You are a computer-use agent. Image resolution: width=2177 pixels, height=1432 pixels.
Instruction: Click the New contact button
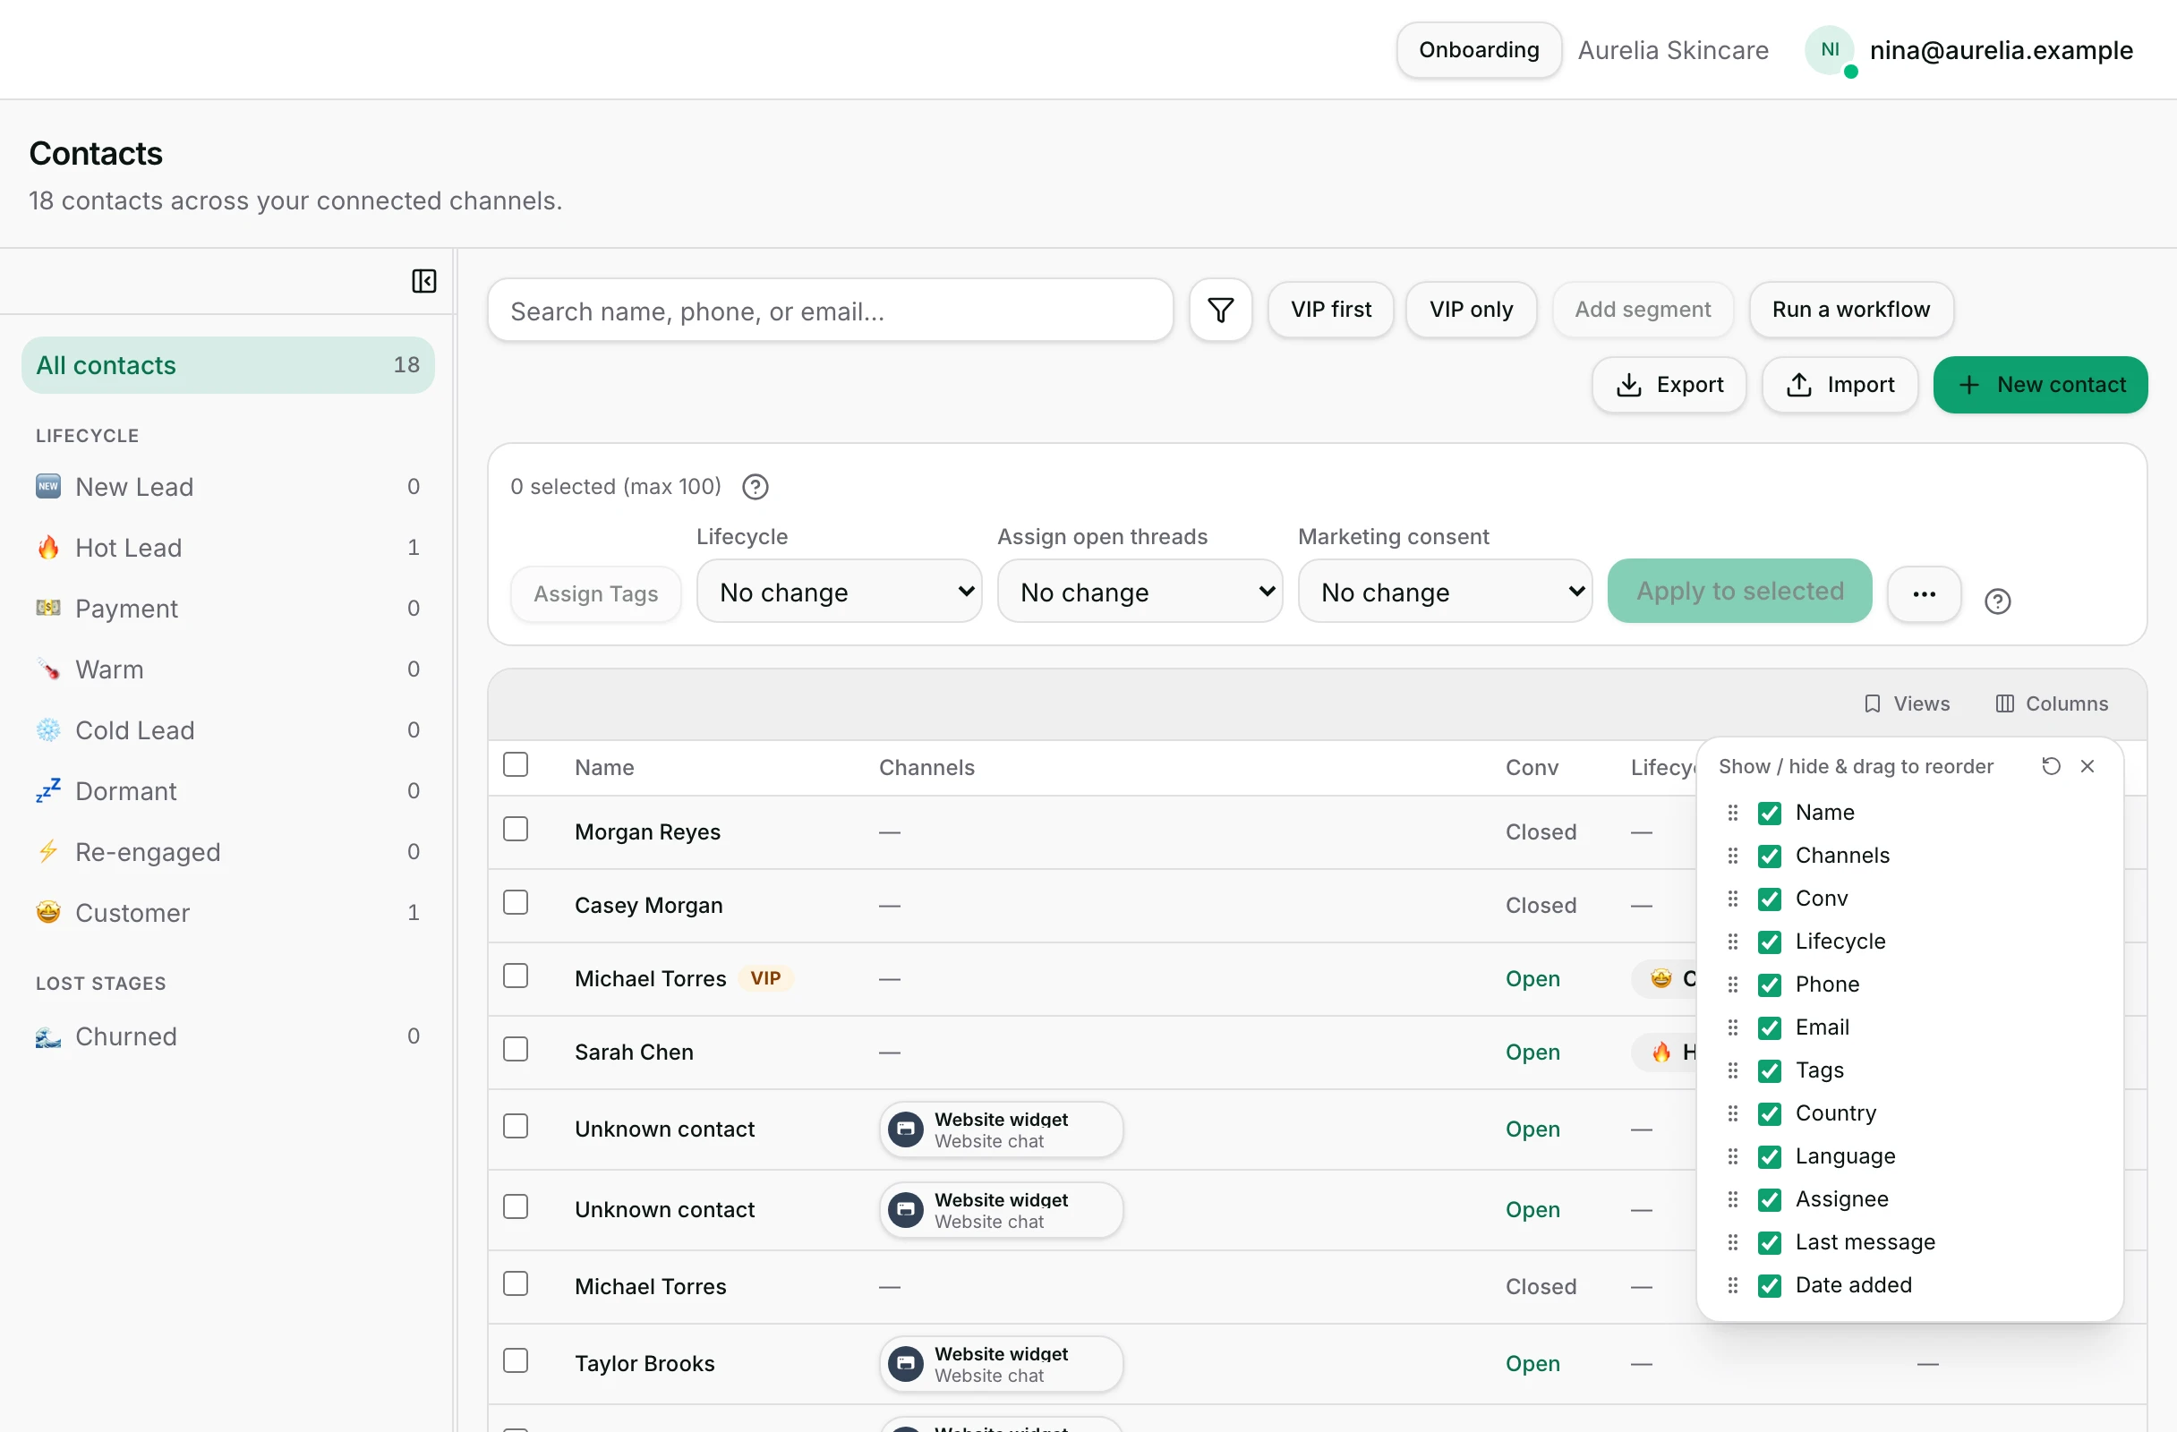2040,385
